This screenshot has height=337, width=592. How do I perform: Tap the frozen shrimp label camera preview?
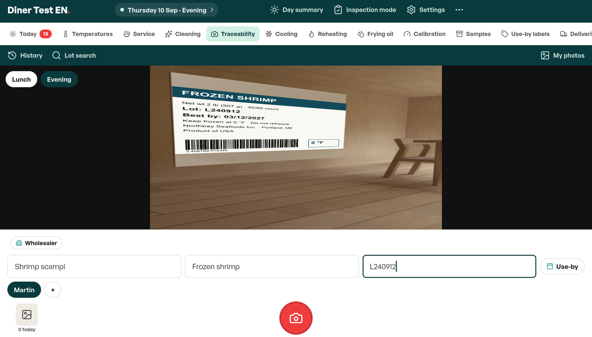point(296,147)
